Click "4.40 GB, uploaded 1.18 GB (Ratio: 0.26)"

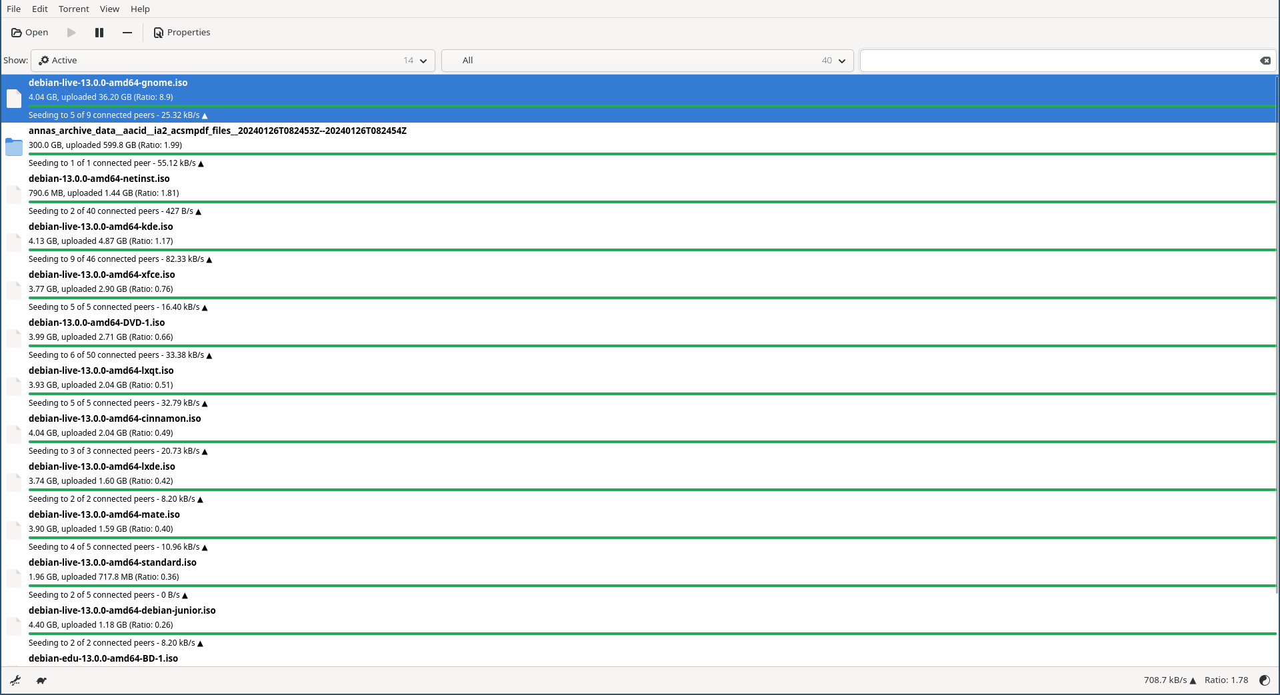click(101, 625)
